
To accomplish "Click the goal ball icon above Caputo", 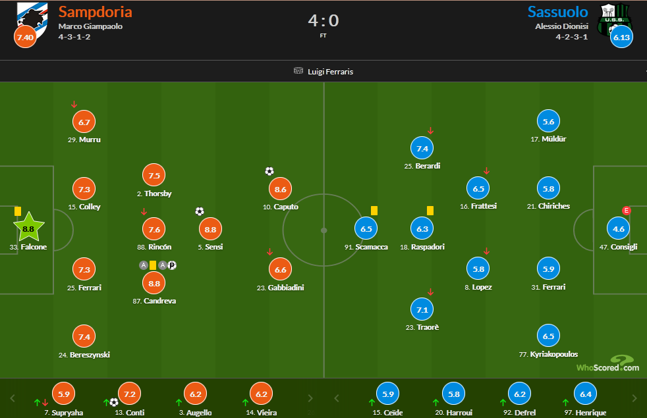I will (269, 171).
